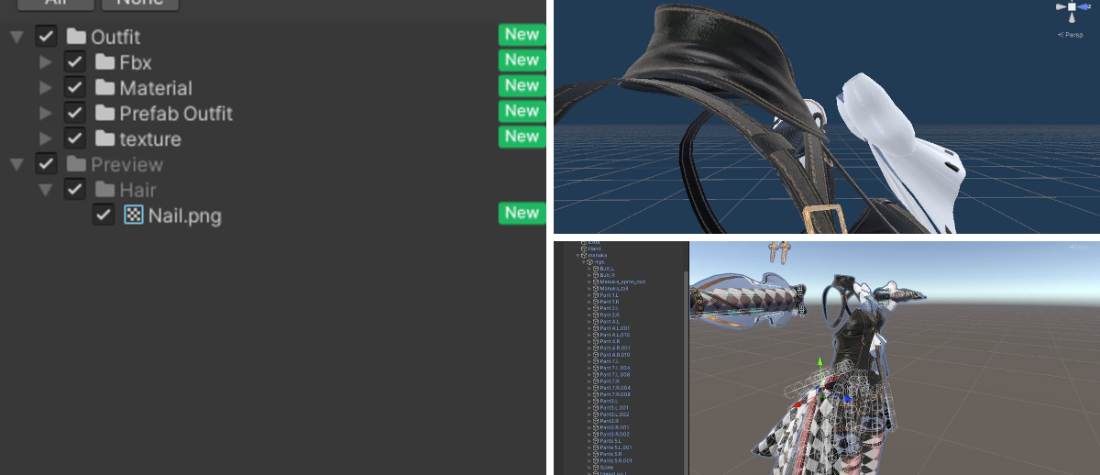Click the Nail.png file name
Image resolution: width=1100 pixels, height=475 pixels.
pos(185,216)
